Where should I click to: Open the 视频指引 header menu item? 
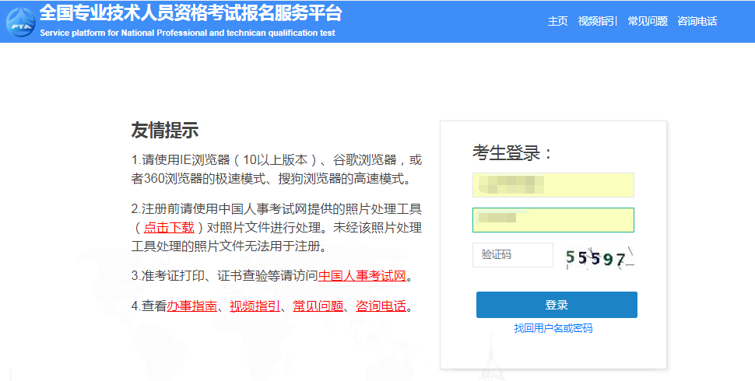tap(598, 21)
